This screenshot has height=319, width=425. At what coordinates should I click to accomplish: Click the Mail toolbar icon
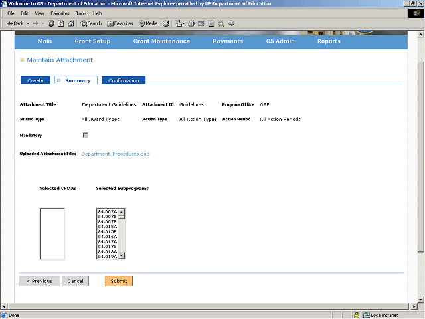(179, 23)
